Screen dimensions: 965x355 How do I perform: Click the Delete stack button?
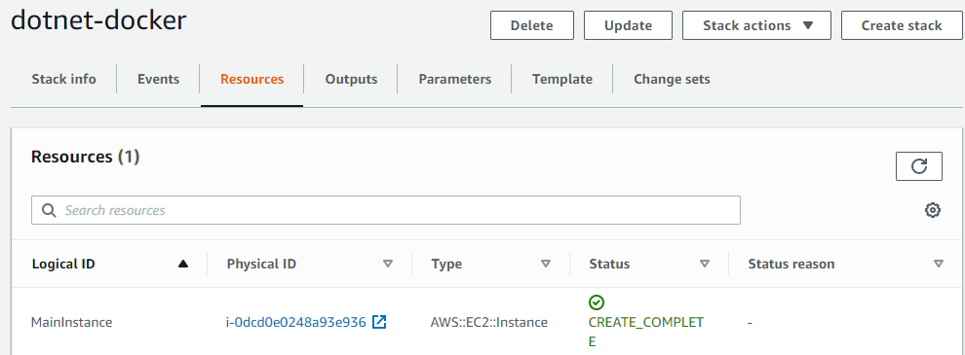tap(532, 25)
